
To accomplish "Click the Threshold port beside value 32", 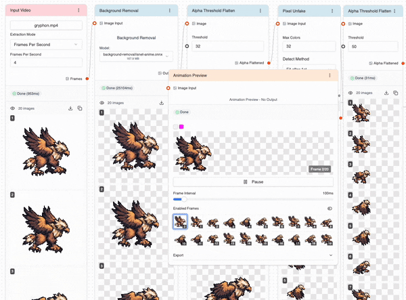I will tap(187, 46).
